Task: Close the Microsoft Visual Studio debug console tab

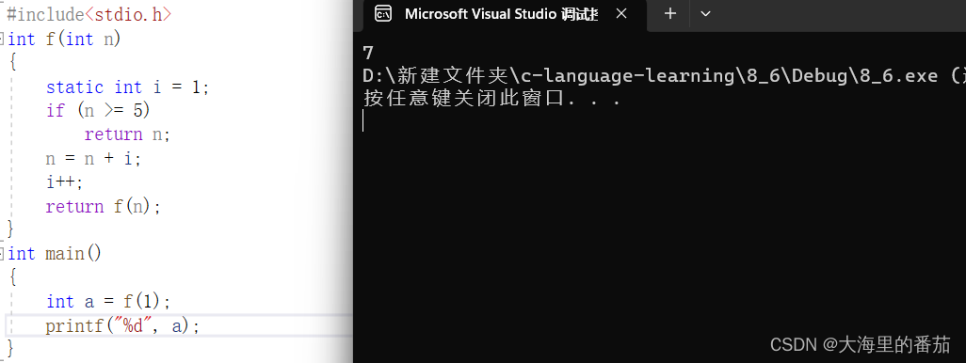Action: click(x=621, y=13)
